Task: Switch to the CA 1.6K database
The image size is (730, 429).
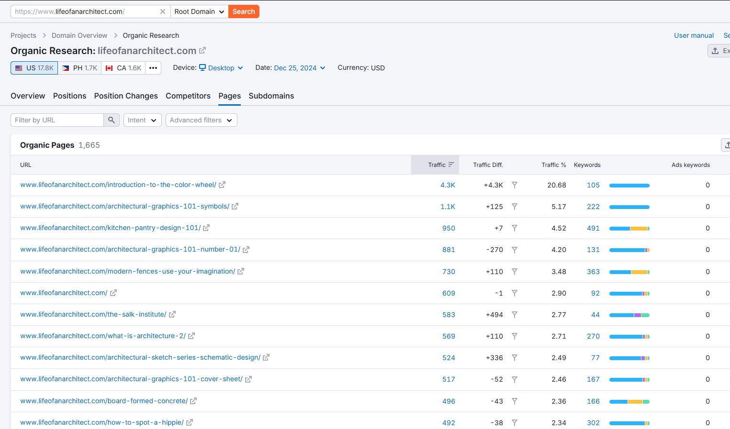Action: [124, 68]
